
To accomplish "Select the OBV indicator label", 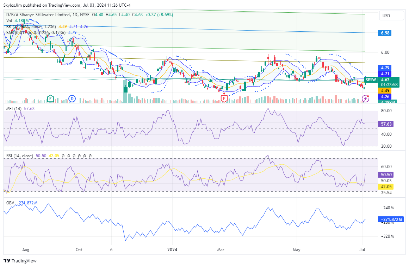I will coord(11,203).
